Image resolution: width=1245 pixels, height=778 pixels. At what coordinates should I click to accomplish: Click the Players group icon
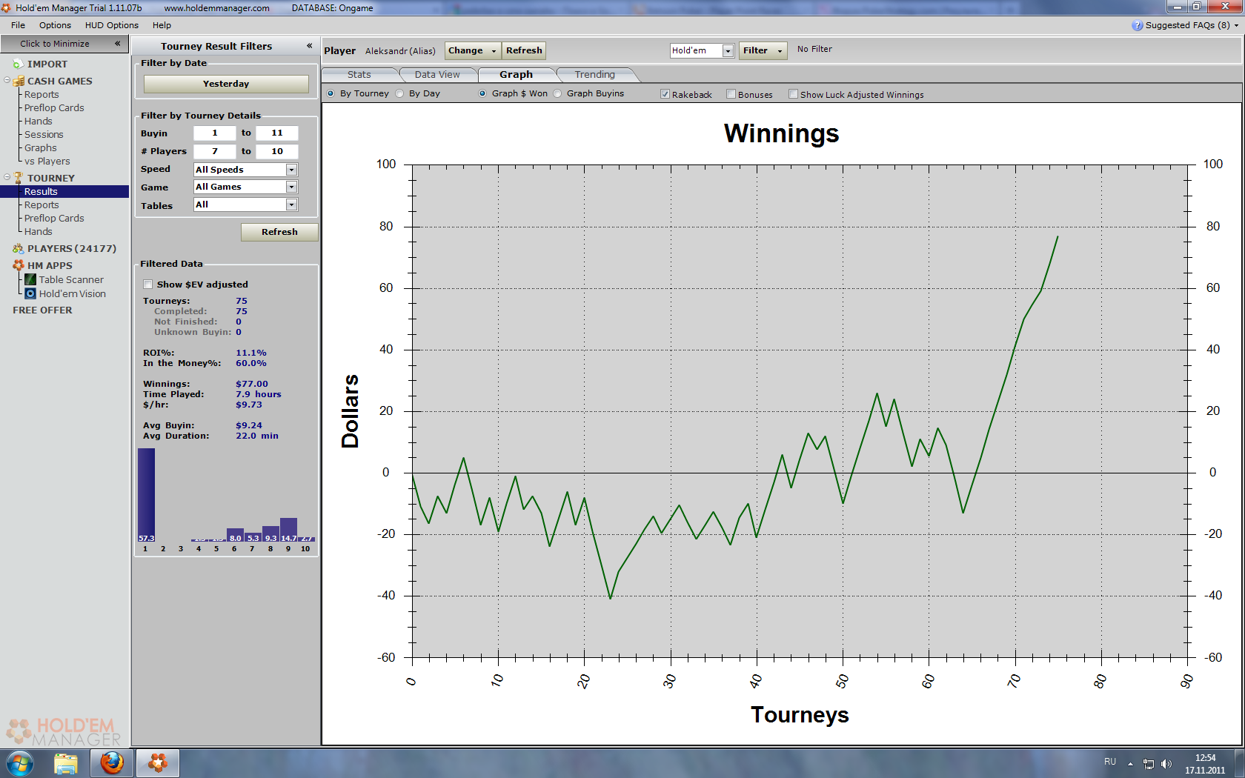coord(19,249)
